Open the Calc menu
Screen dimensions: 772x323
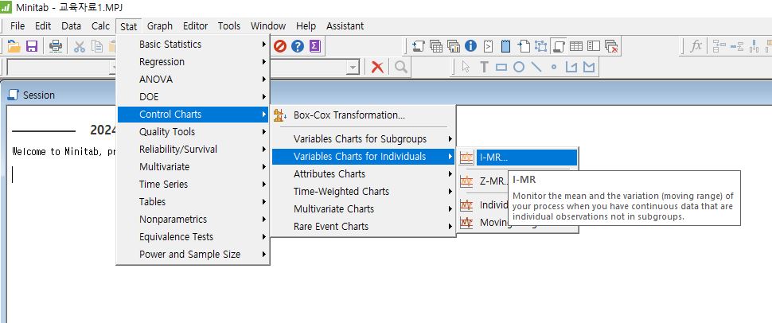pos(100,25)
